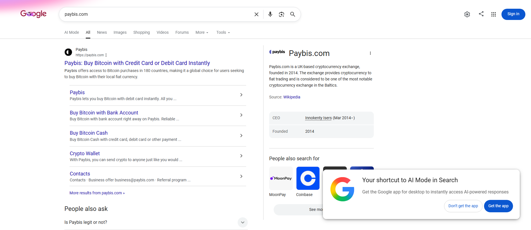This screenshot has height=230, width=531.
Task: Open Crypto Wallet sitelink
Action: 85,154
